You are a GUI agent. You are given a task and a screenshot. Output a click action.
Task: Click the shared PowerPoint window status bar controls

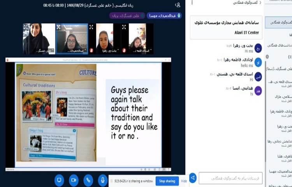[x=156, y=169]
